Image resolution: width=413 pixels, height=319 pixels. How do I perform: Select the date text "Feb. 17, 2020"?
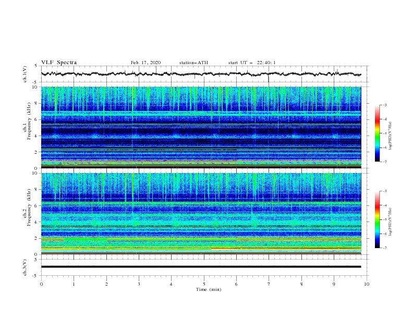click(x=145, y=63)
